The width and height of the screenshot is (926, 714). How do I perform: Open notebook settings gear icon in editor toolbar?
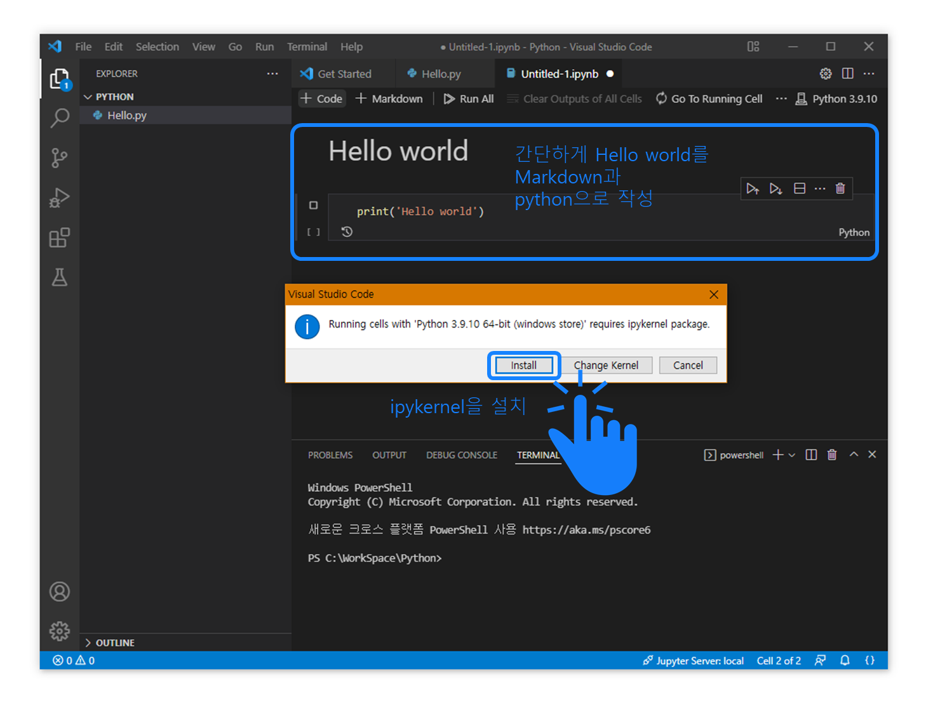pos(826,74)
